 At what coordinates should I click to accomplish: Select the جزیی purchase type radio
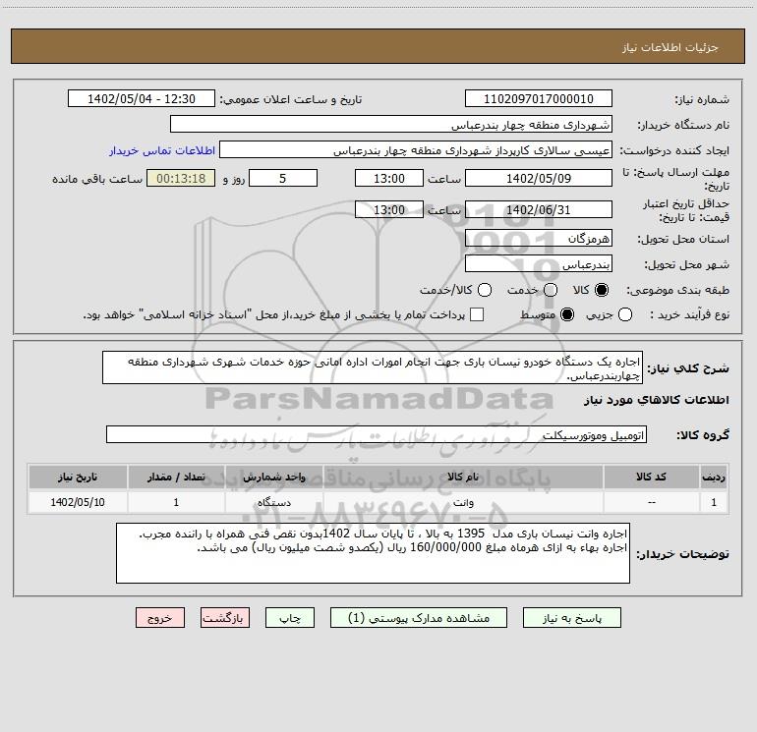pos(624,314)
